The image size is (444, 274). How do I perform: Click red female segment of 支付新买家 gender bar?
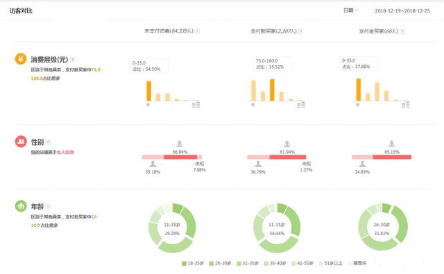click(288, 157)
